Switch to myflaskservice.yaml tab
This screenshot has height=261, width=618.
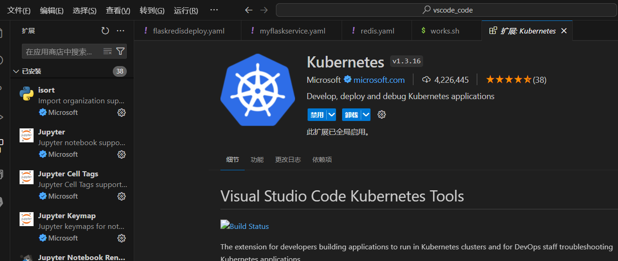[x=291, y=31]
